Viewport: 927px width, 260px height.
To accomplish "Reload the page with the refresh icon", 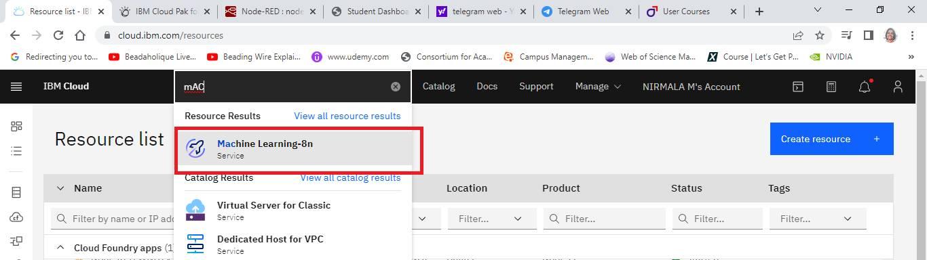I will 58,35.
